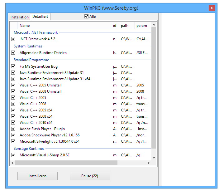Click the empty right-side output pane
224x196 pixels.
[188, 100]
